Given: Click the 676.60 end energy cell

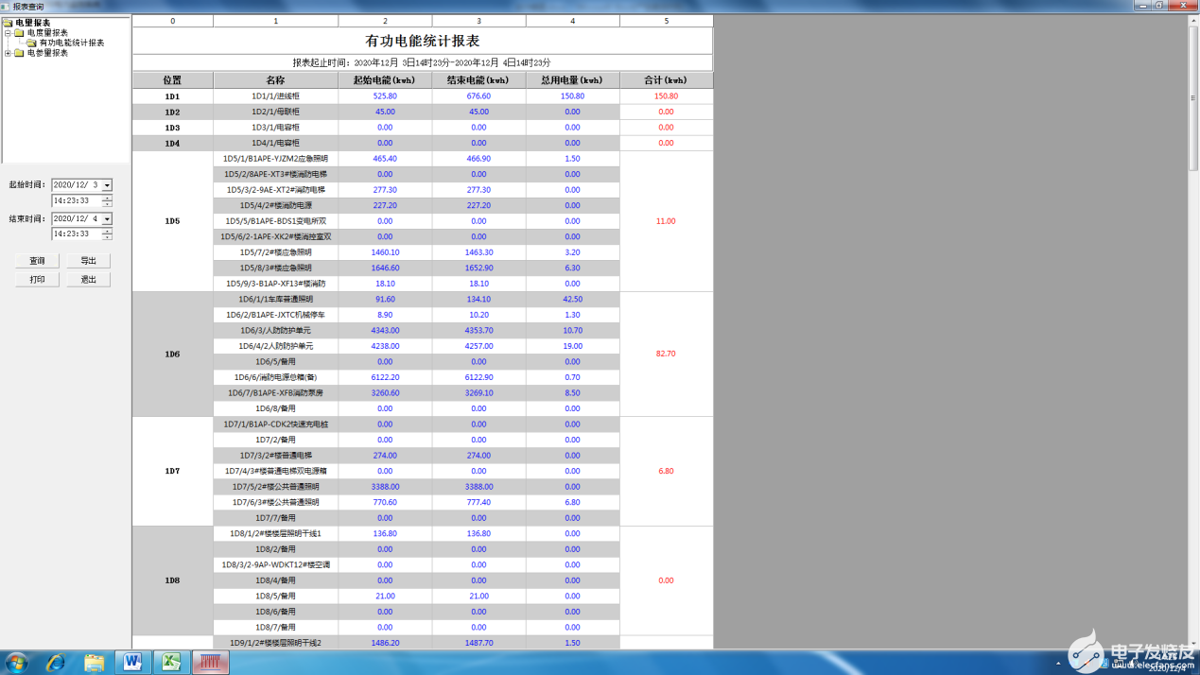Looking at the screenshot, I should point(478,96).
